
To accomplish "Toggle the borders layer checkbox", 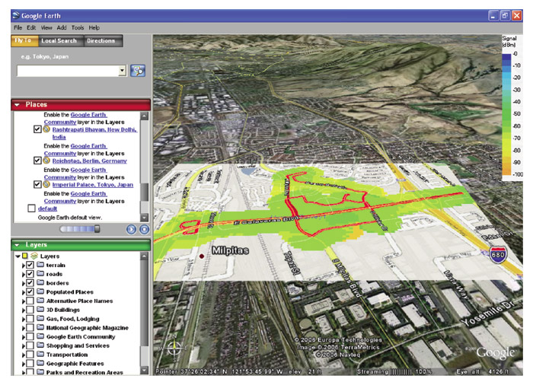I will [x=30, y=283].
